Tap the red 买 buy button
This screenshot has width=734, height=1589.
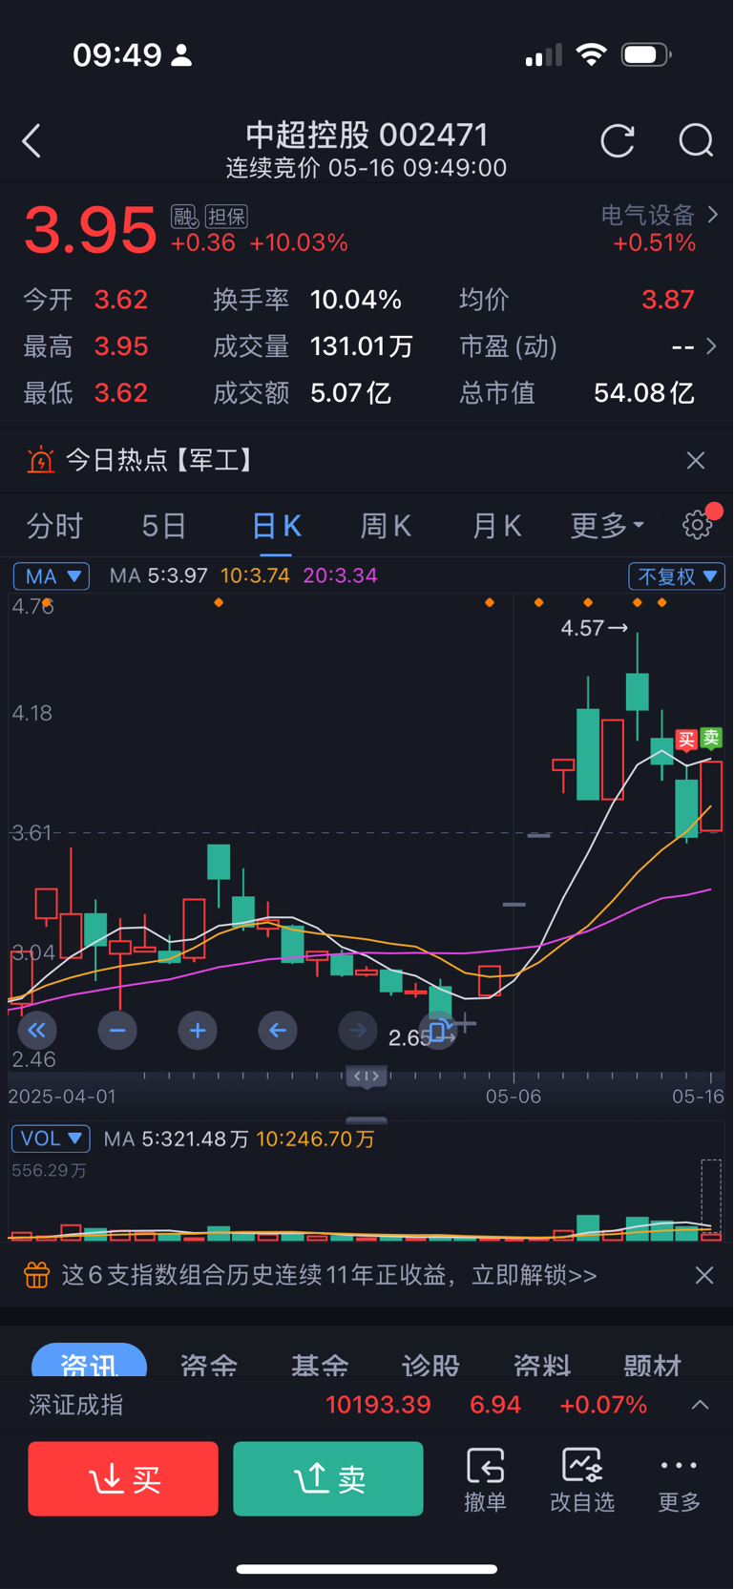(x=123, y=1478)
